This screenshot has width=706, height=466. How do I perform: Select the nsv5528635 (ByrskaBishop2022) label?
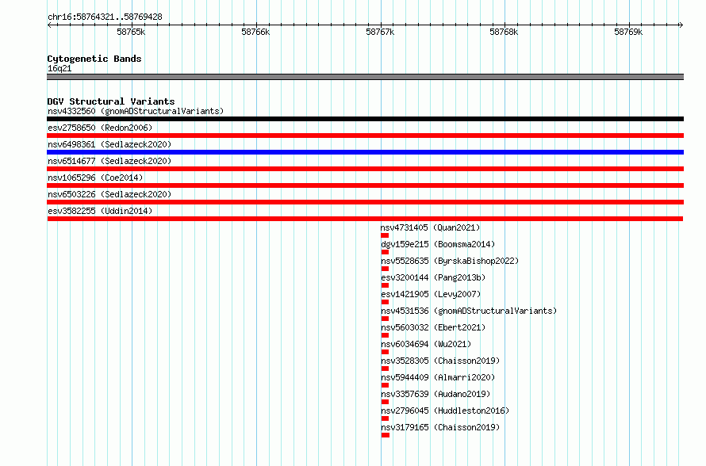pos(450,261)
